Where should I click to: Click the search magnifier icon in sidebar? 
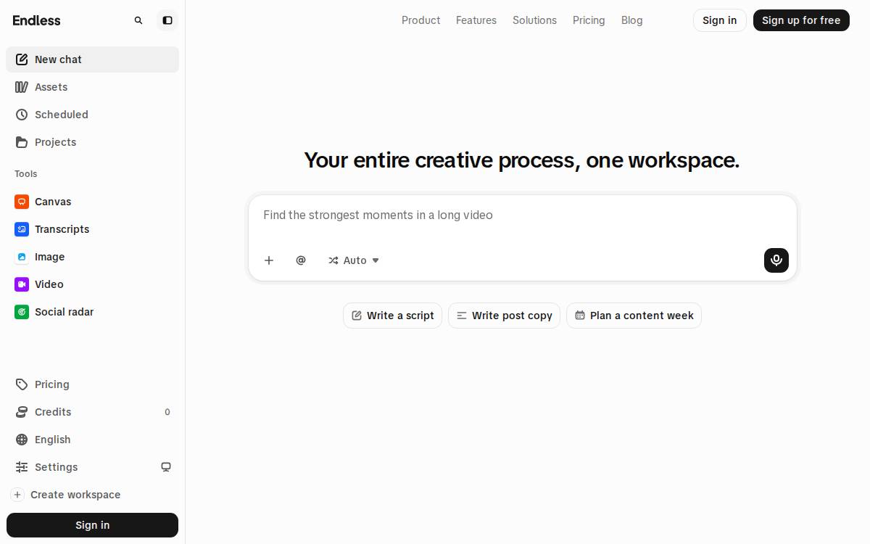coord(138,20)
